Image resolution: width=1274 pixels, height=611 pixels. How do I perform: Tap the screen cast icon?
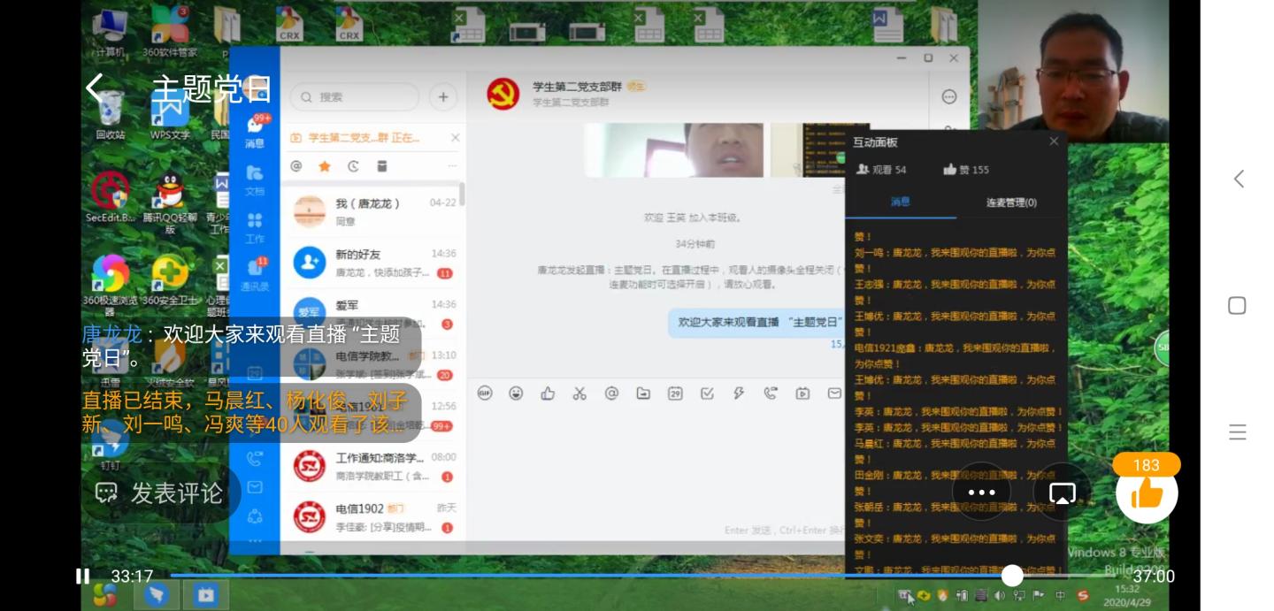coord(1062,493)
